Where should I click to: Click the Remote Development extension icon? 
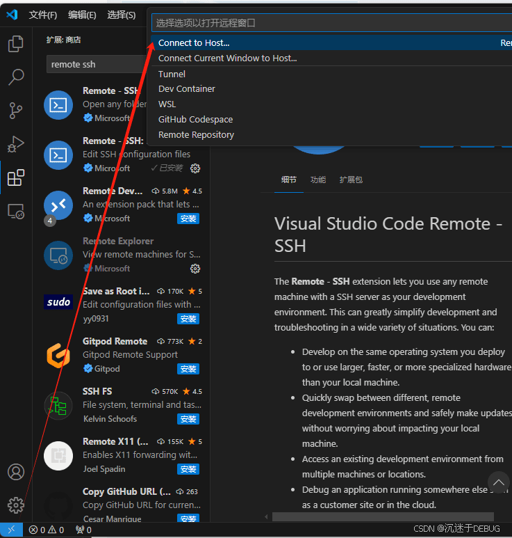click(58, 205)
